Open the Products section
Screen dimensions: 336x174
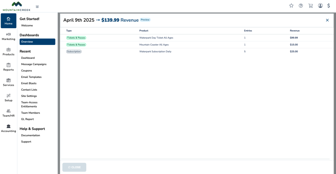pyautogui.click(x=9, y=52)
